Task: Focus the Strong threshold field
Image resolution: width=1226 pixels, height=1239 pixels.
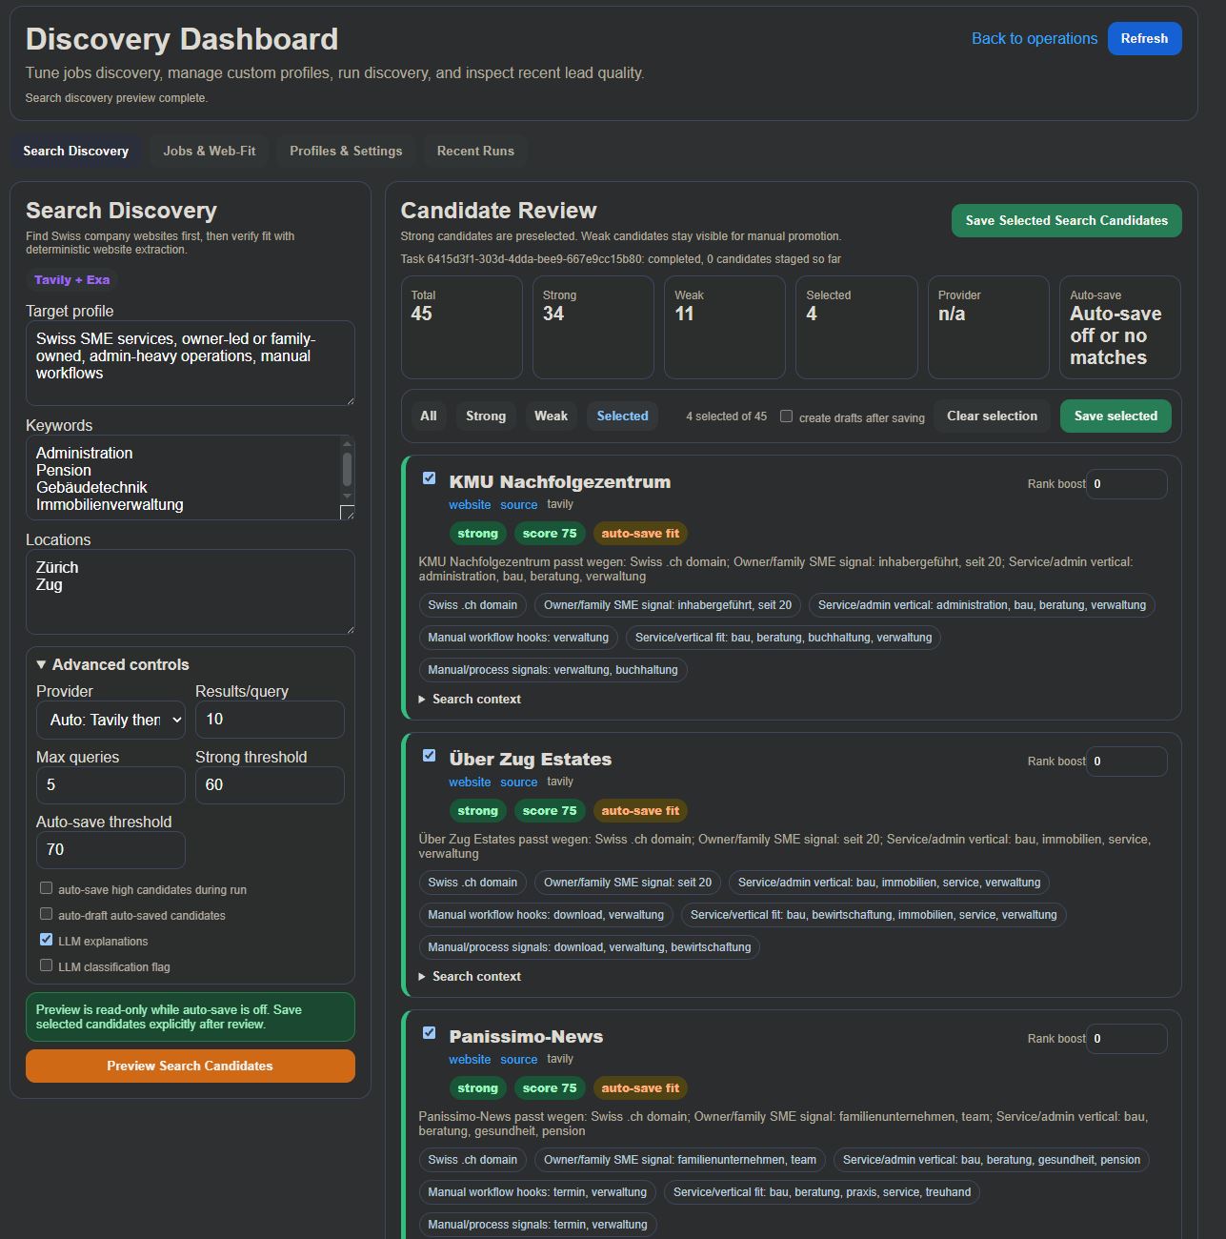Action: pos(270,785)
